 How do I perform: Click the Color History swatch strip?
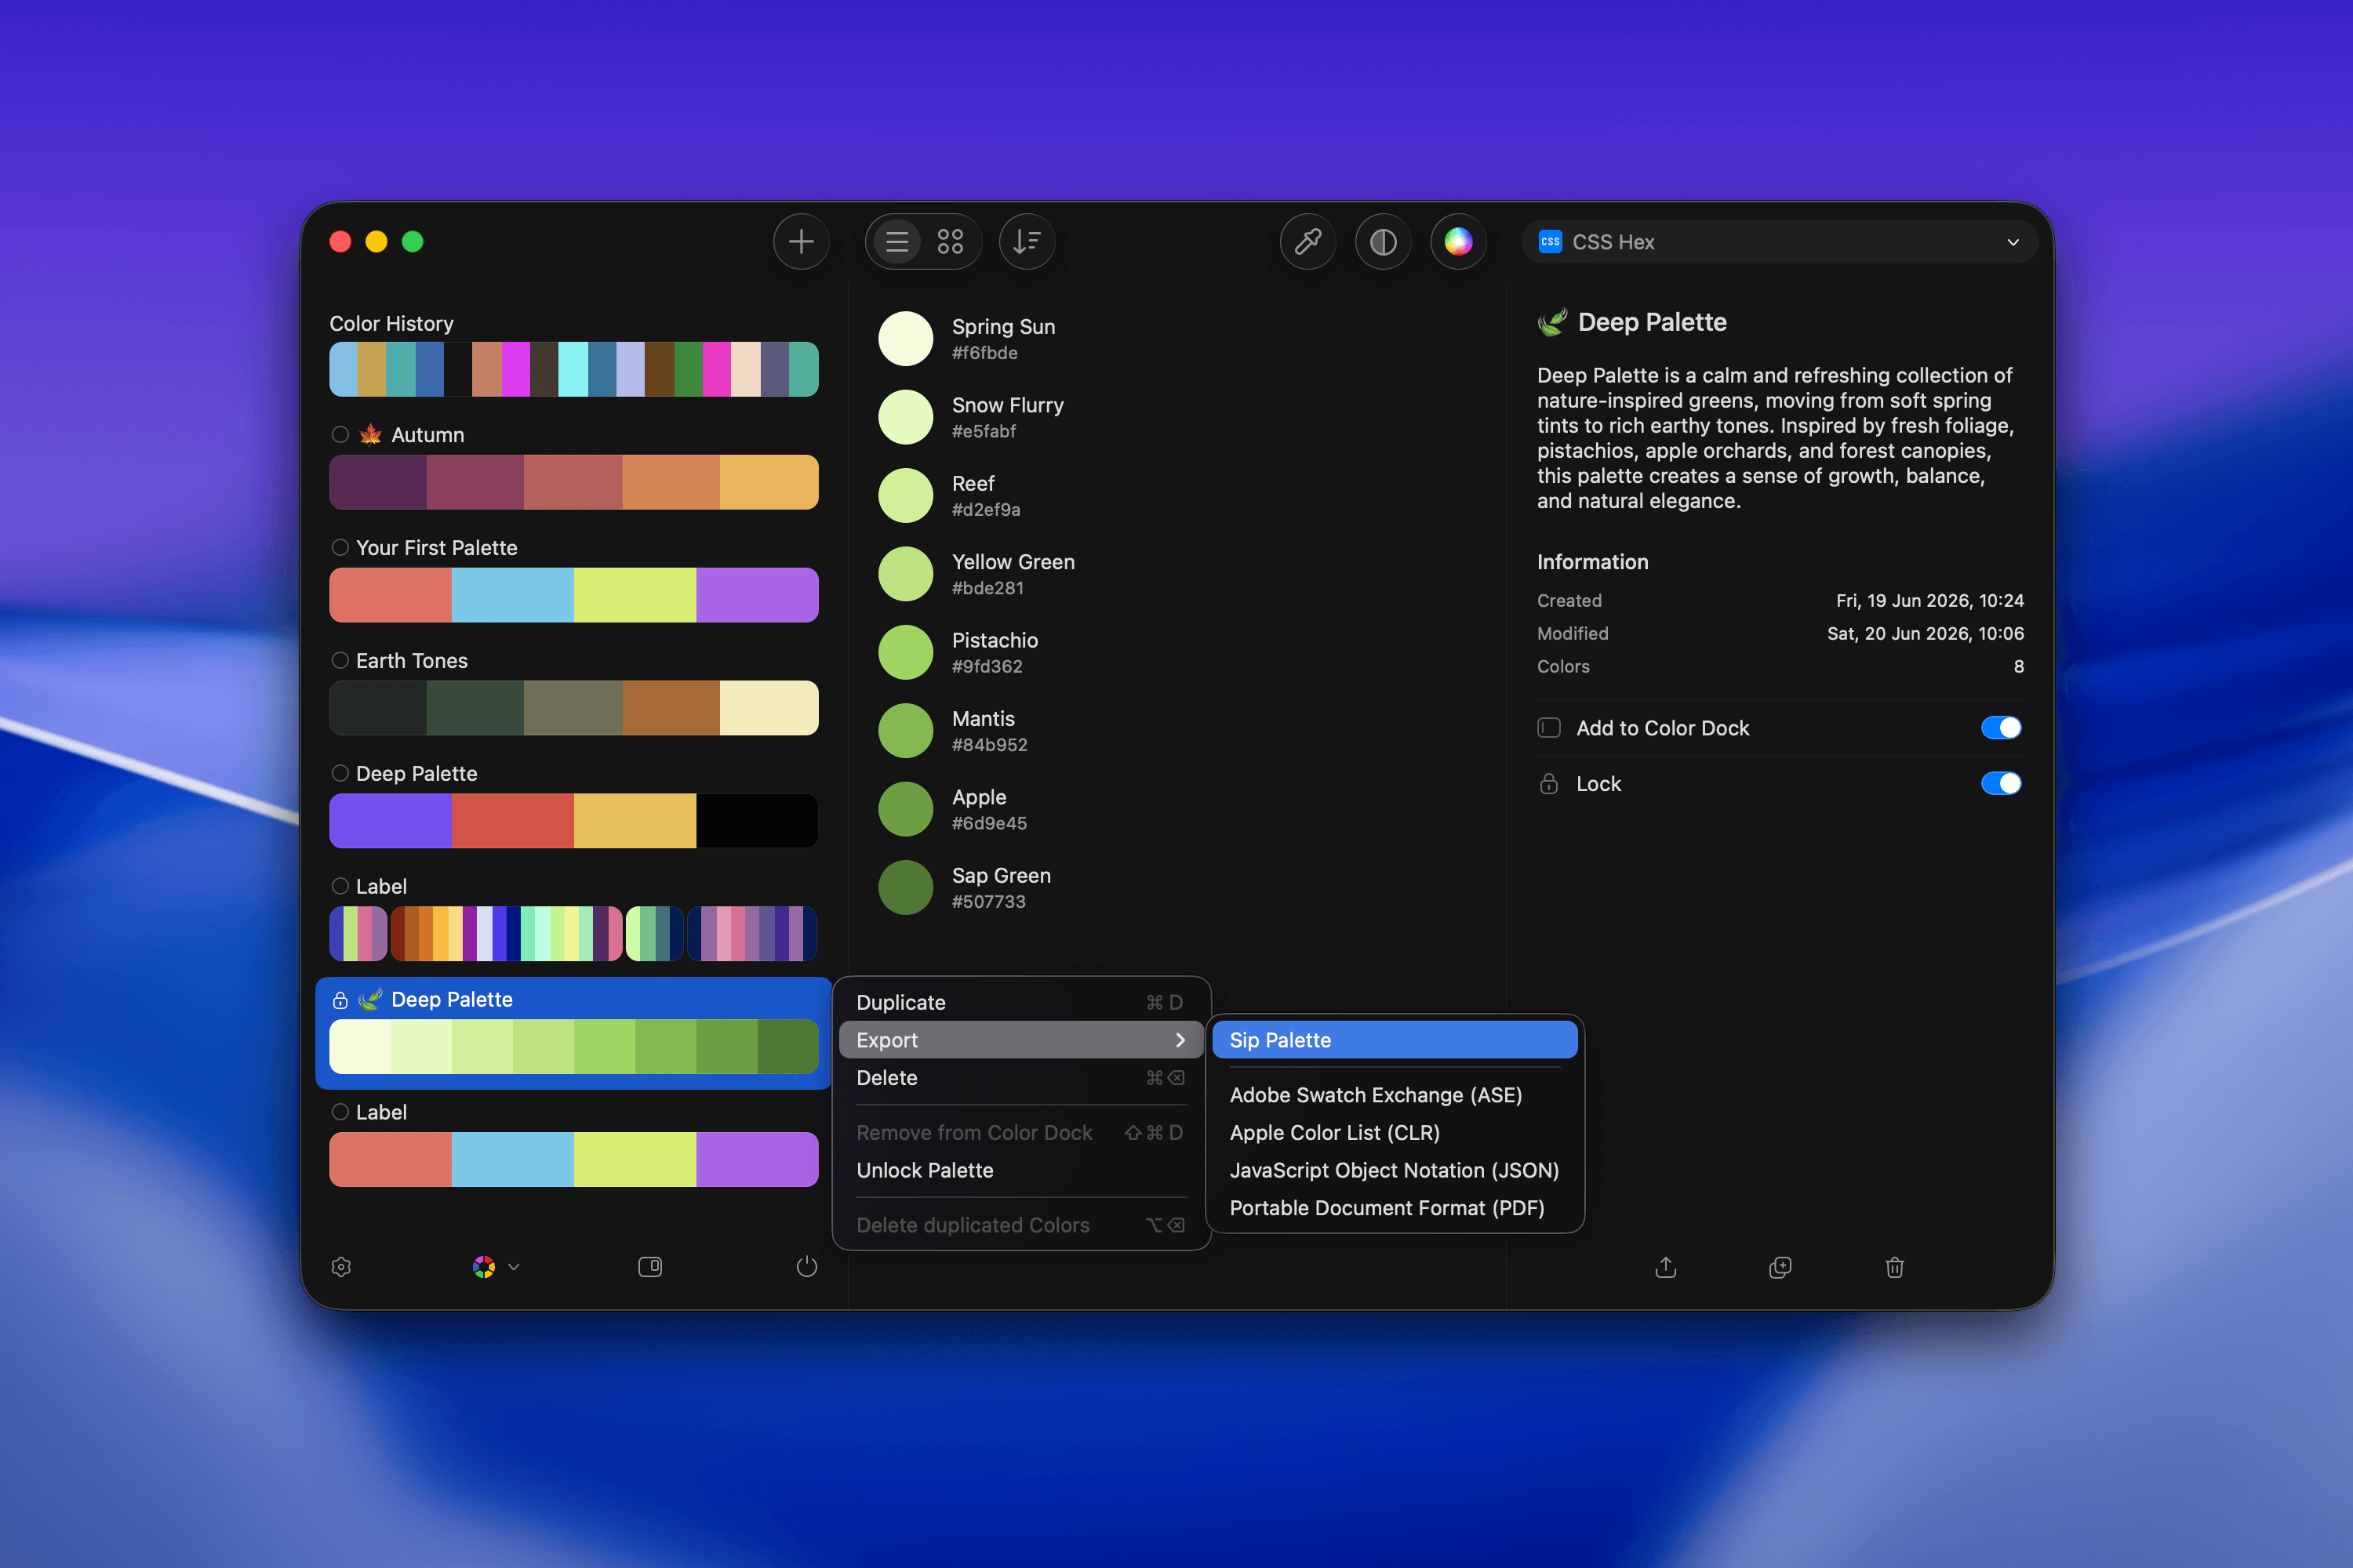click(x=573, y=369)
